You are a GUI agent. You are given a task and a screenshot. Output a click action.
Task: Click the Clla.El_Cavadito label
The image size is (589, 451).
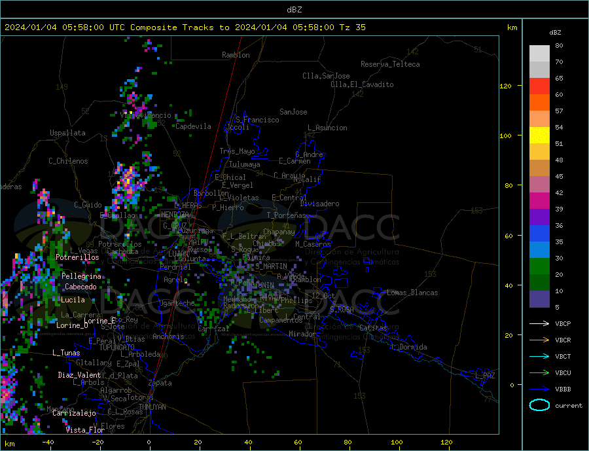362,84
